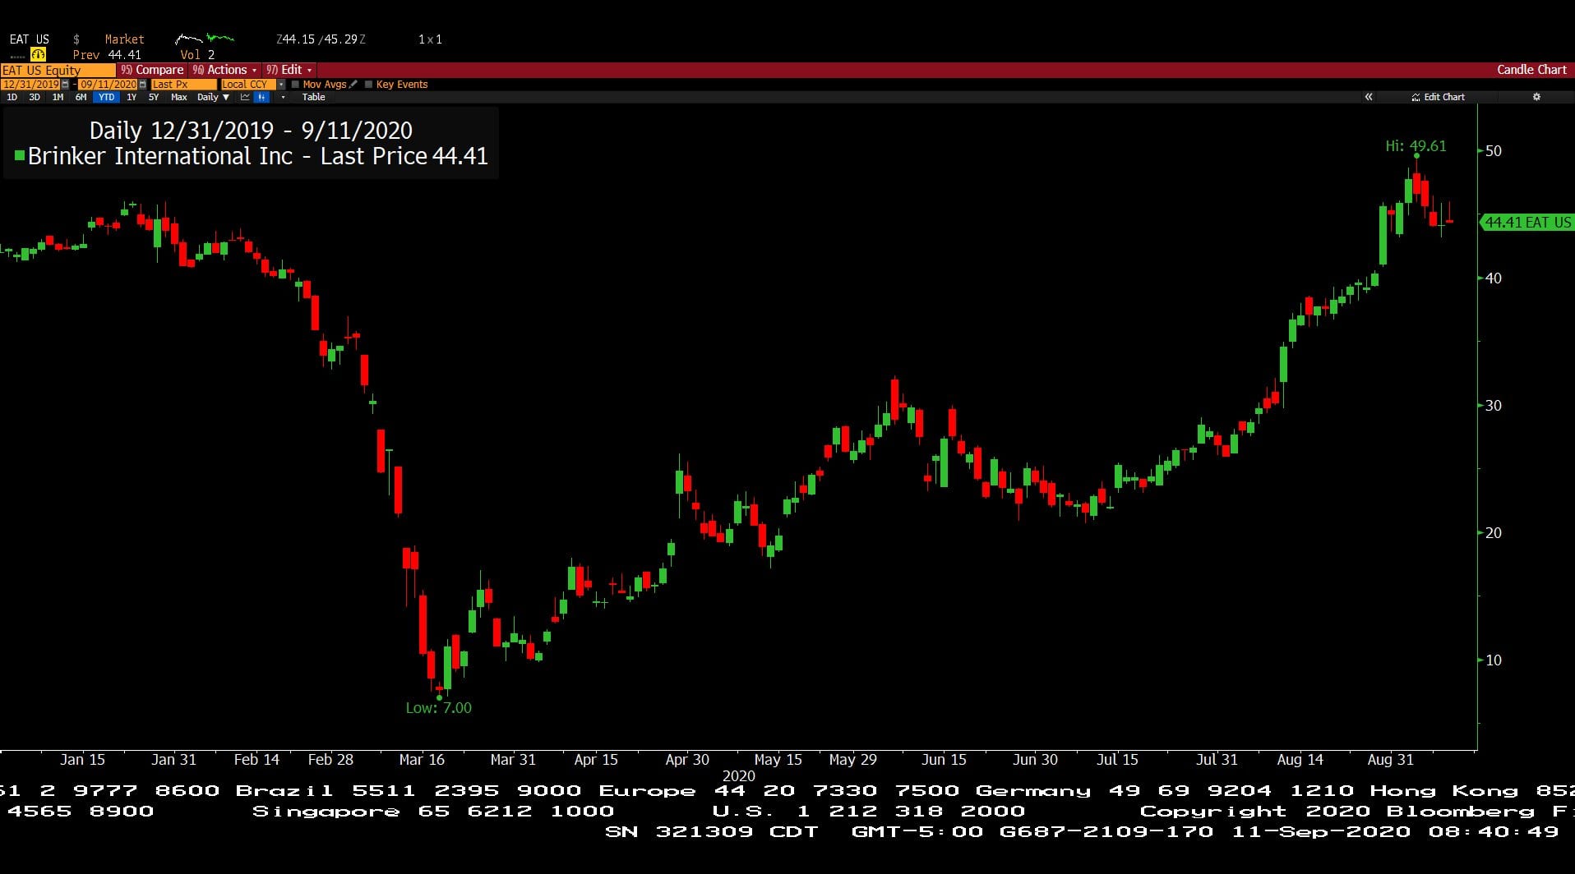Open chart settings gear icon
Image resolution: width=1575 pixels, height=874 pixels.
(1536, 97)
